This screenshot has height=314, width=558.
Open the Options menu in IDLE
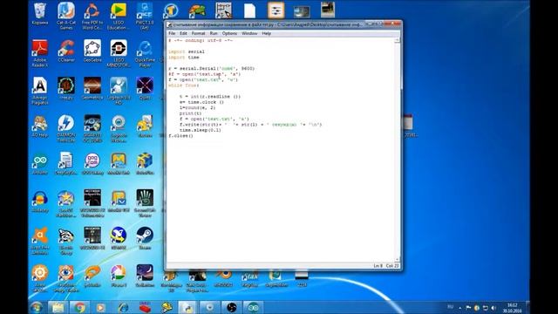229,33
